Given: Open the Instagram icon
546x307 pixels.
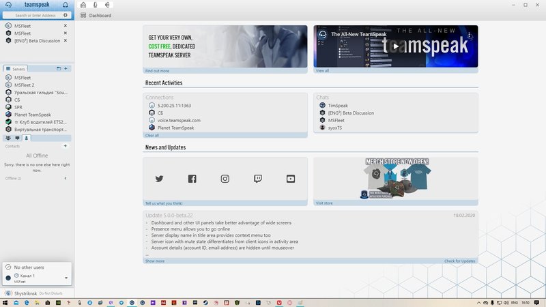Looking at the screenshot, I should tap(225, 179).
